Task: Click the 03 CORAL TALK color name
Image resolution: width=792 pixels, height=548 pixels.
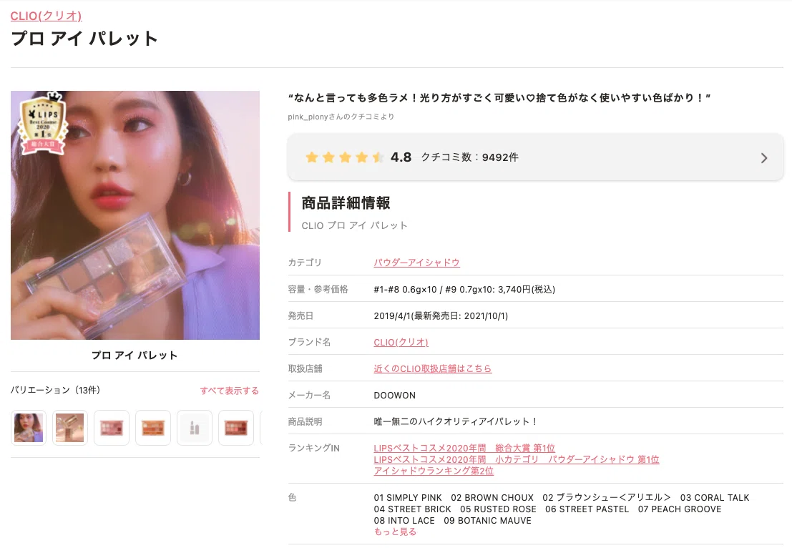Action: pos(714,497)
